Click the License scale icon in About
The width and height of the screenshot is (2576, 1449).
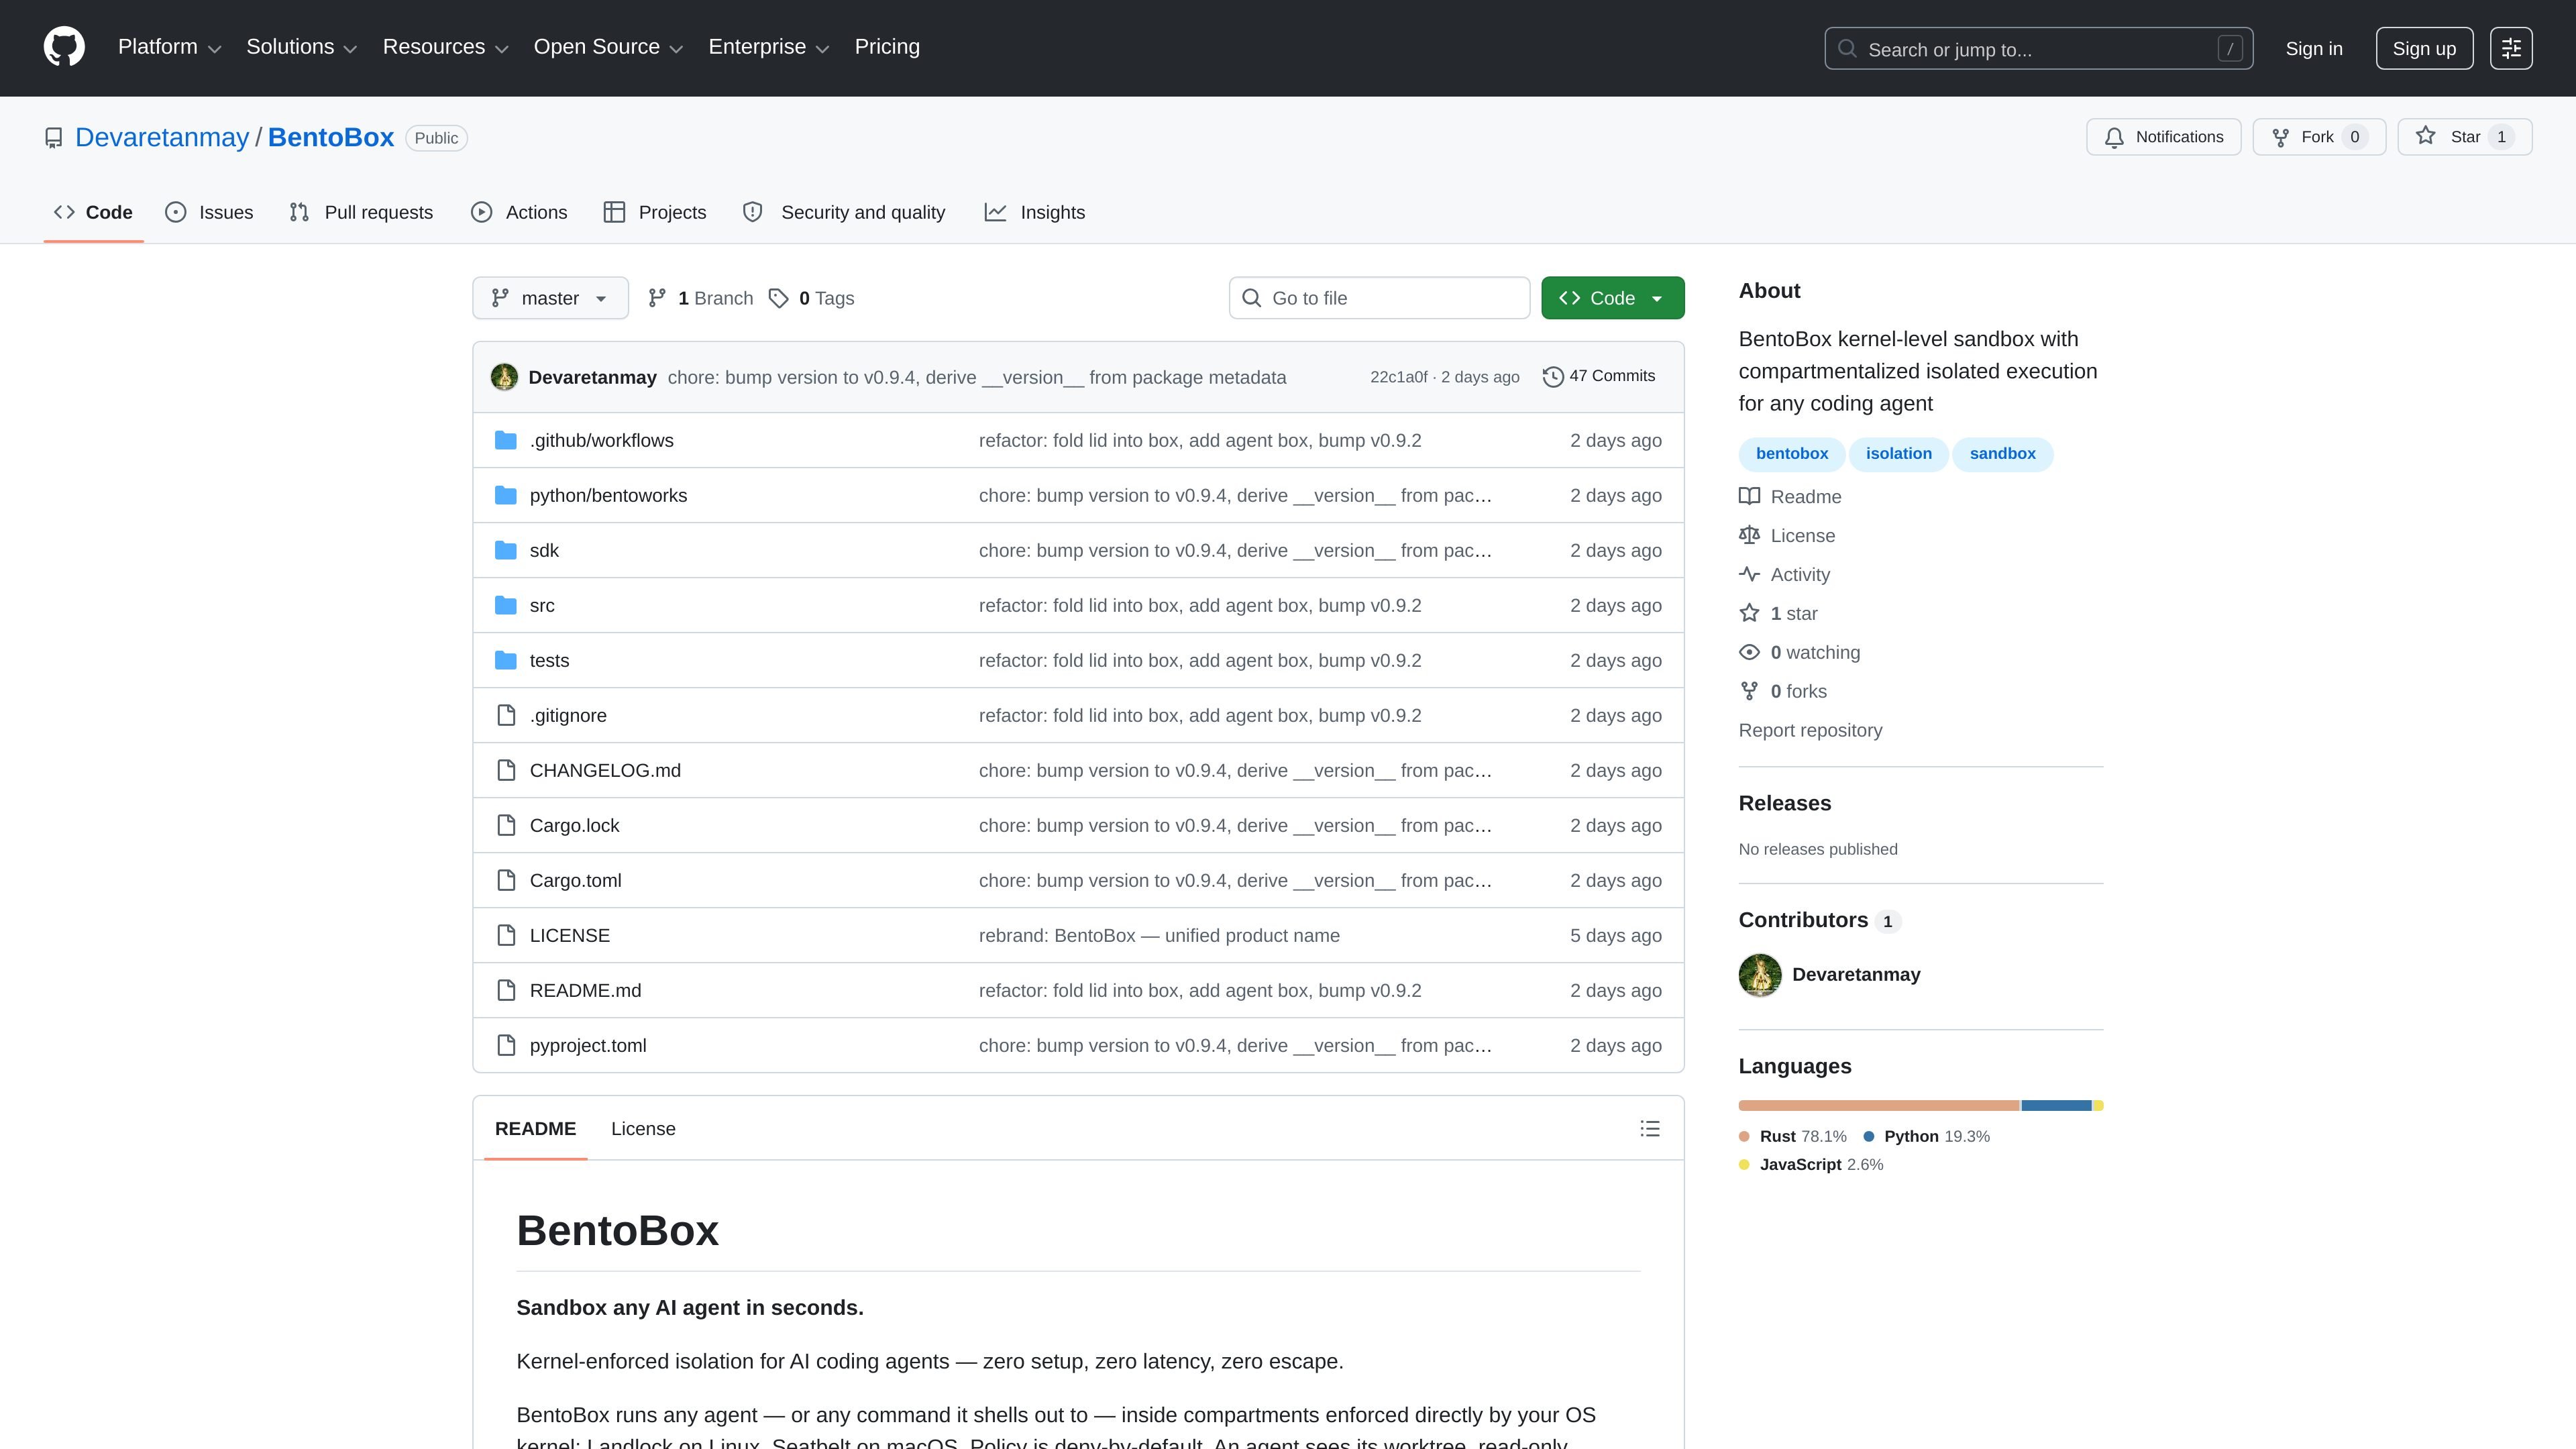click(x=1749, y=535)
